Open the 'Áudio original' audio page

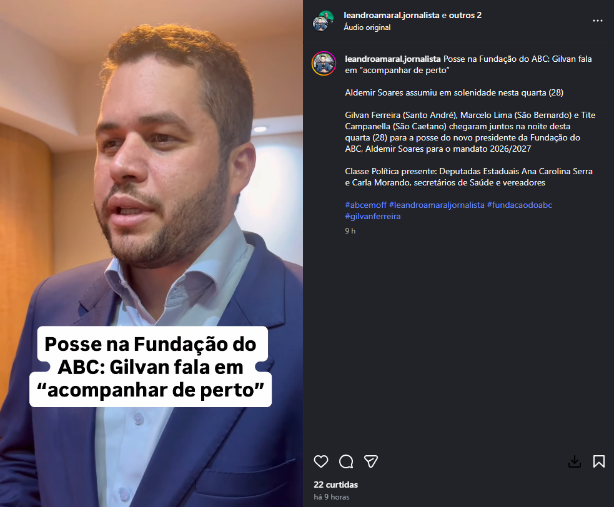367,27
